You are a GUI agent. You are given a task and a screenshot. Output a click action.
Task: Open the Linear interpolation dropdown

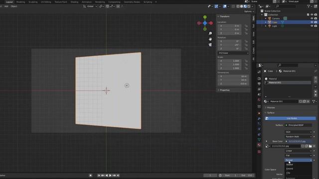(298, 151)
